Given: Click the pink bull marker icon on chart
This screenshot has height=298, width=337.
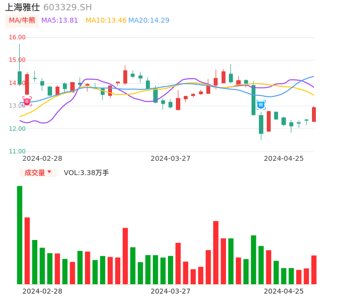Looking at the screenshot, I should [x=27, y=101].
